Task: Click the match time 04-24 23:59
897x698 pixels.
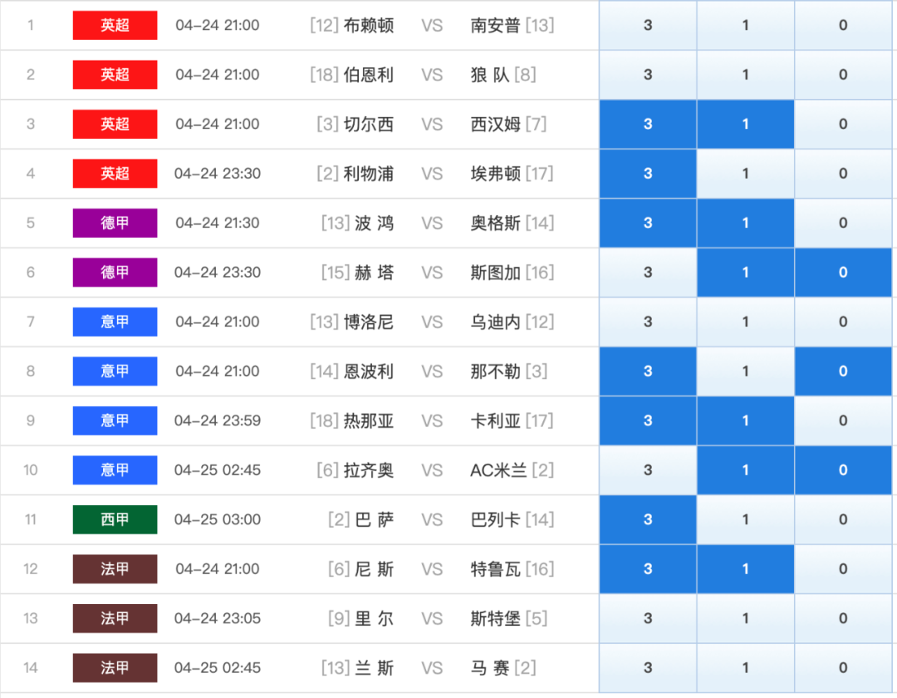Action: [x=218, y=420]
